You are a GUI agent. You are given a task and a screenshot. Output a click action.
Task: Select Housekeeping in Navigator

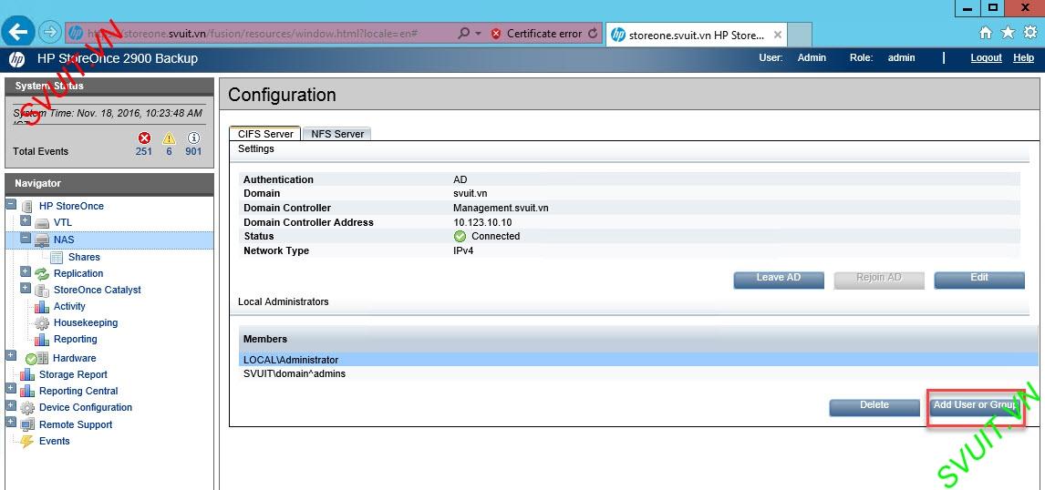pyautogui.click(x=86, y=323)
